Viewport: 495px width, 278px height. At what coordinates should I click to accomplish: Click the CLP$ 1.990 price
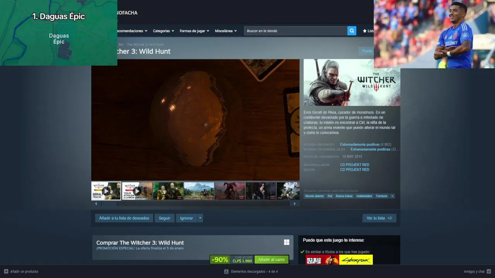pos(242,261)
